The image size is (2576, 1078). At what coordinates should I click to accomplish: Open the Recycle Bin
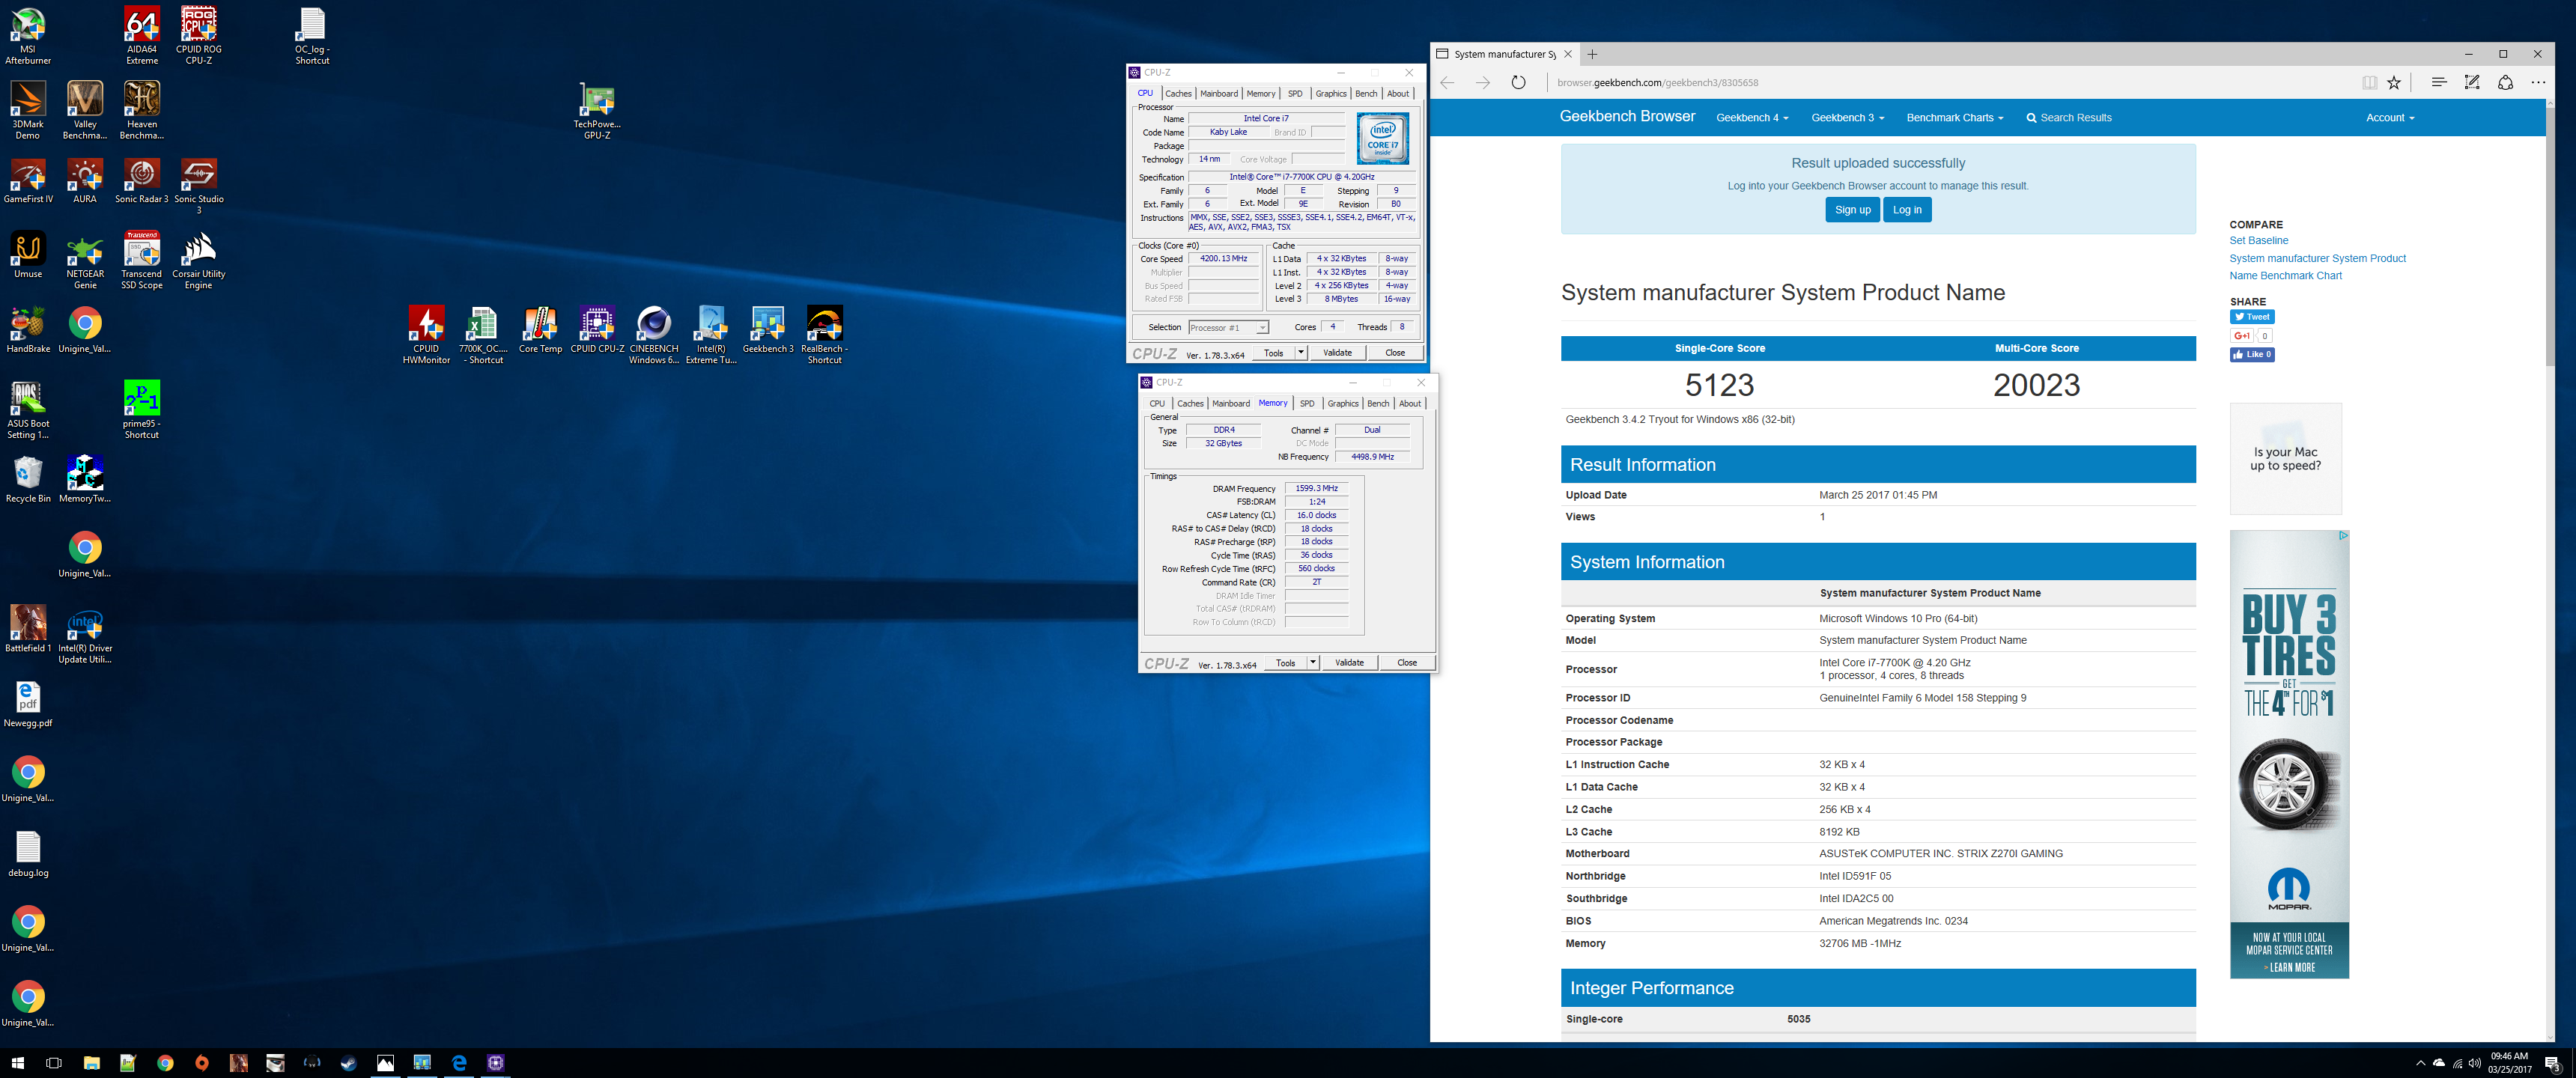(28, 480)
